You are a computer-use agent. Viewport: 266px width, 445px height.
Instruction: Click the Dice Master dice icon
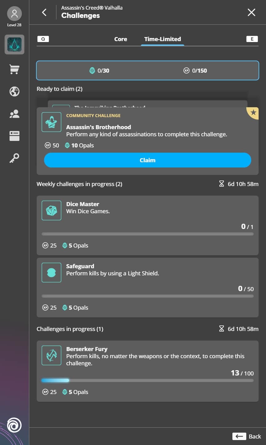point(51,210)
